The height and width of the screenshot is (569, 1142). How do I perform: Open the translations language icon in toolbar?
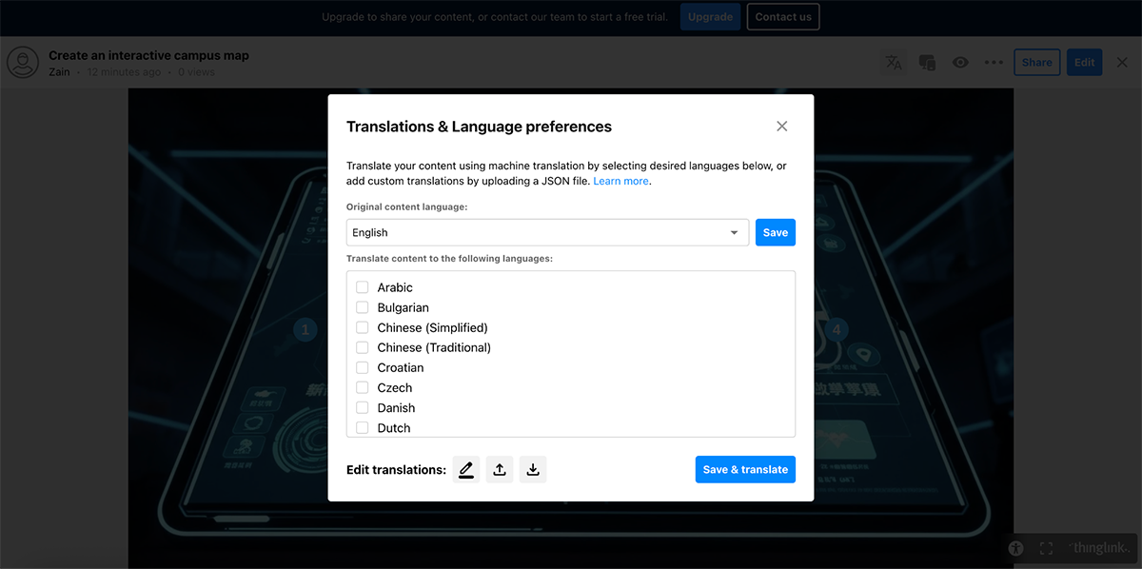click(894, 62)
